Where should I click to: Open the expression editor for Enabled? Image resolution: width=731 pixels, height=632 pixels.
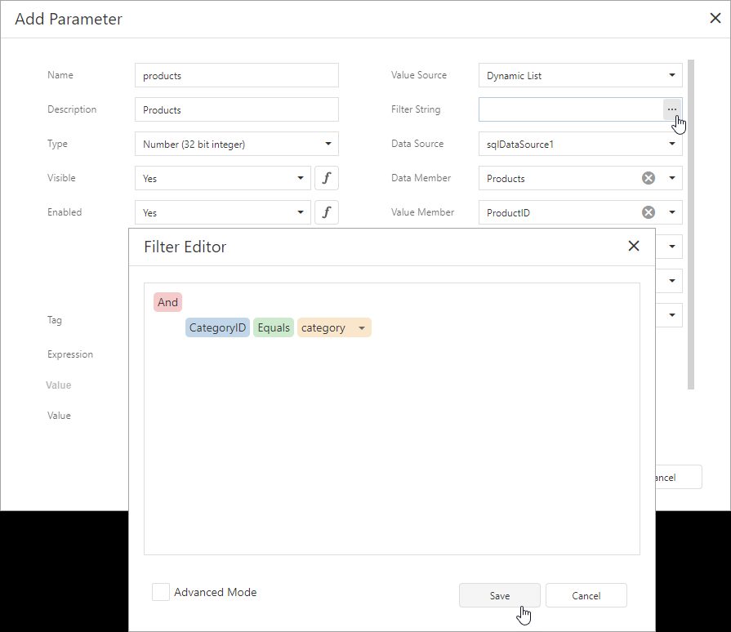(326, 212)
